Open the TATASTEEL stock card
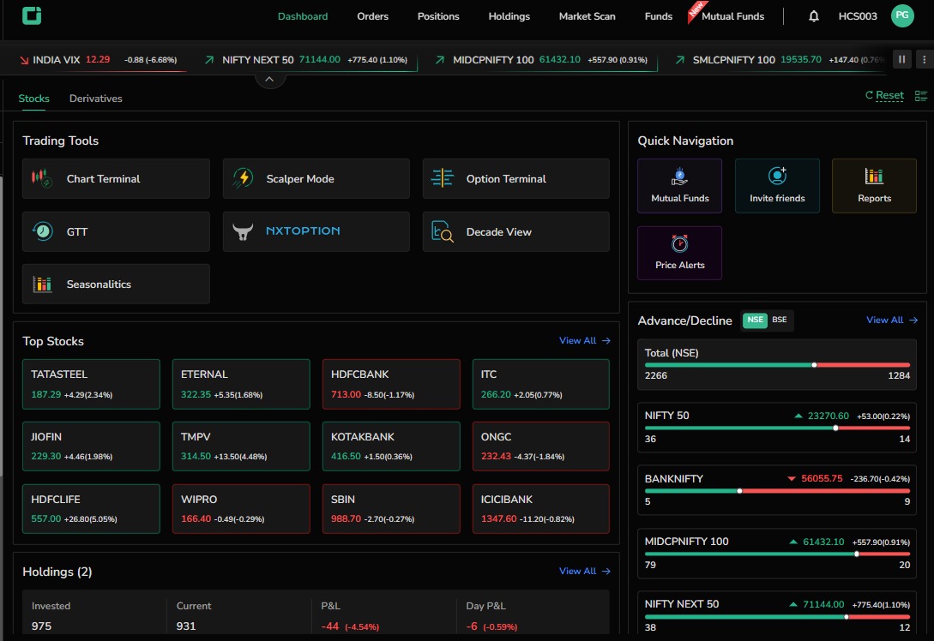This screenshot has height=641, width=934. [91, 384]
